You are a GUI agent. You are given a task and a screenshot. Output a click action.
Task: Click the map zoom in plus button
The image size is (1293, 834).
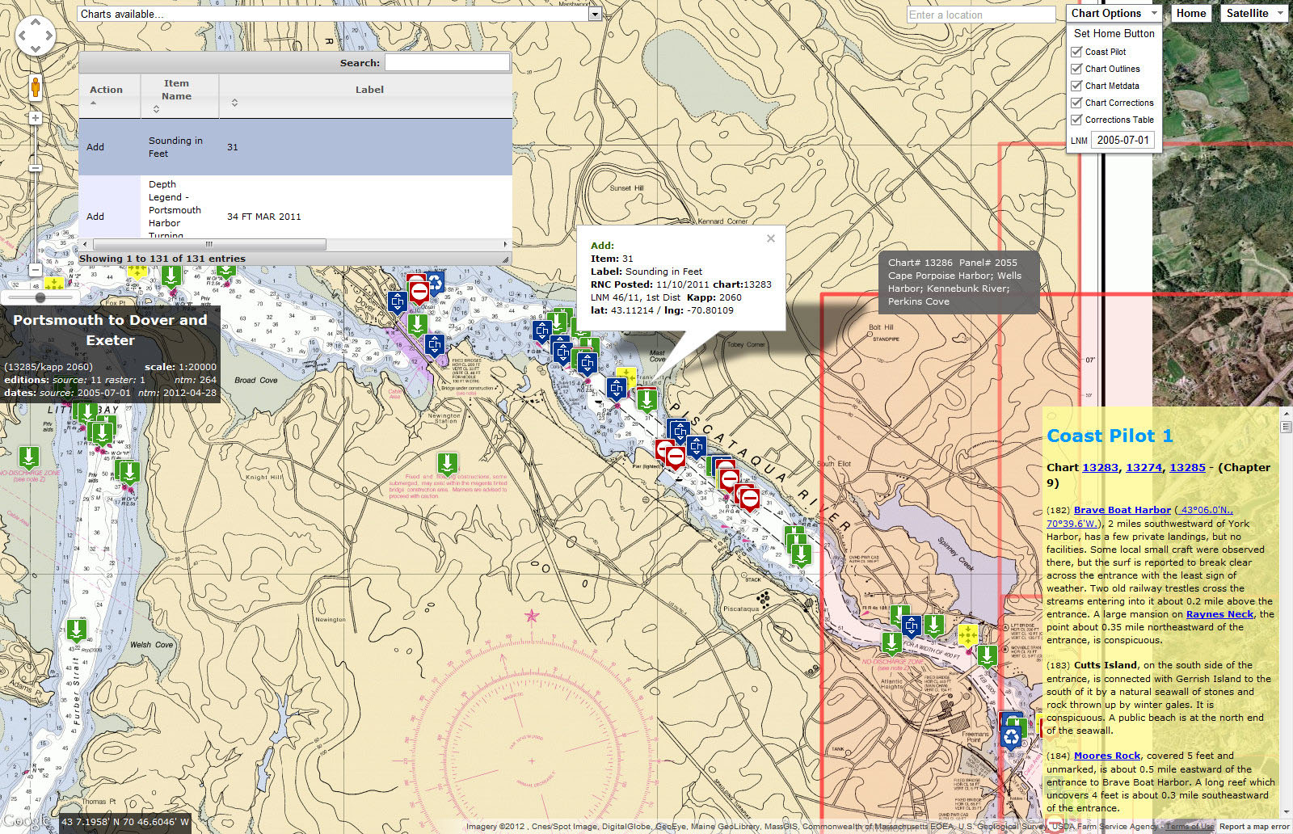(36, 118)
